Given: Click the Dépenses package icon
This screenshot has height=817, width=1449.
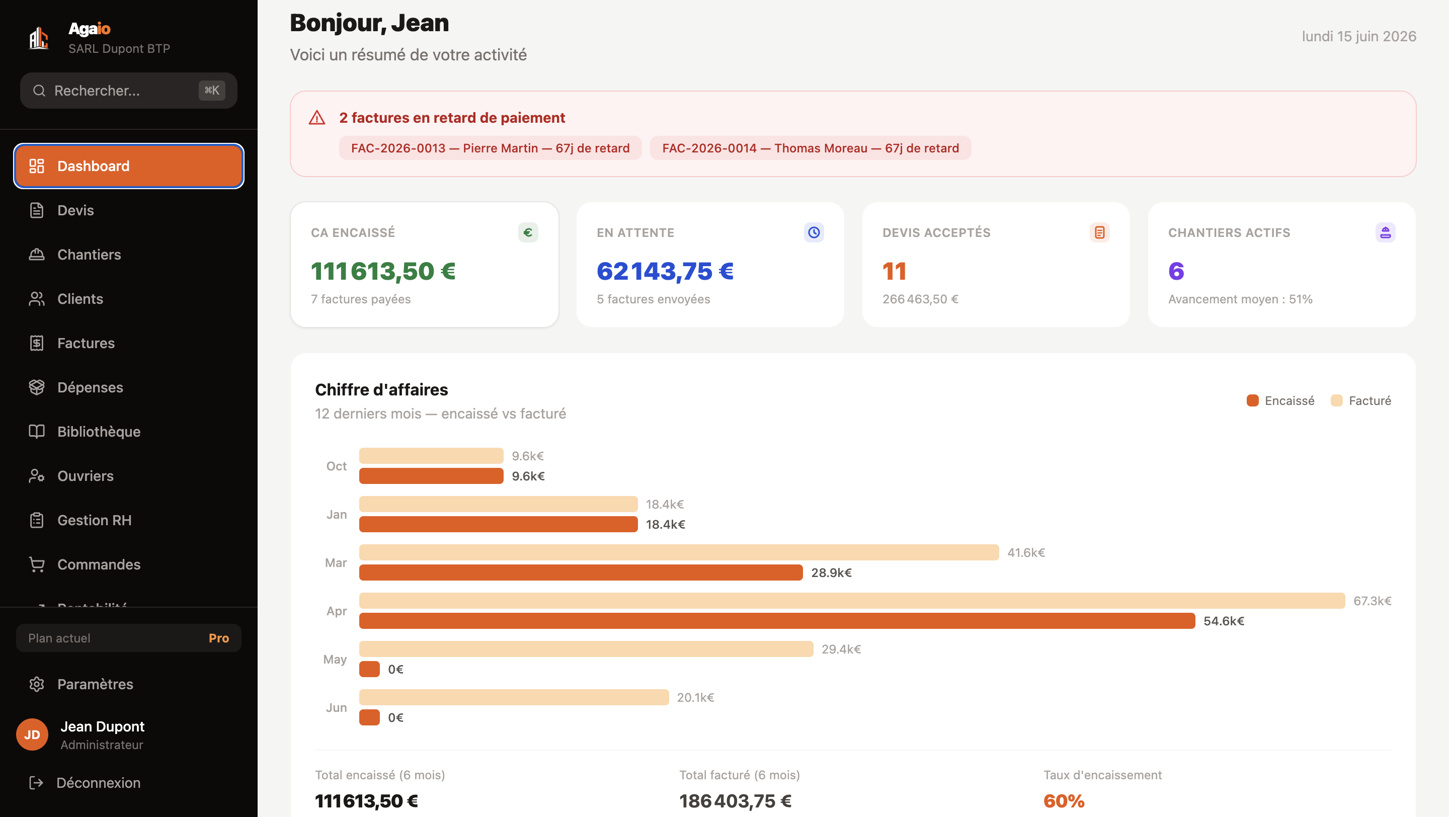Looking at the screenshot, I should [x=37, y=387].
